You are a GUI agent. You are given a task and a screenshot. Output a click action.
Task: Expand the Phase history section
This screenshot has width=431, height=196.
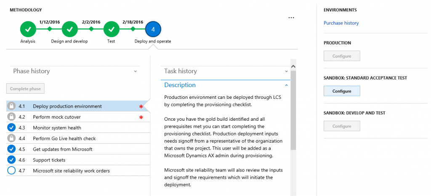[x=135, y=72]
